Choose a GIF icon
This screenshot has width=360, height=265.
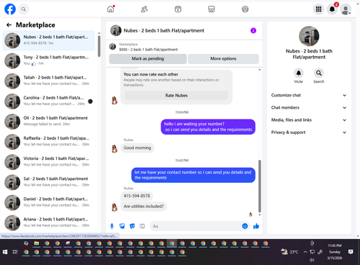[x=143, y=226]
